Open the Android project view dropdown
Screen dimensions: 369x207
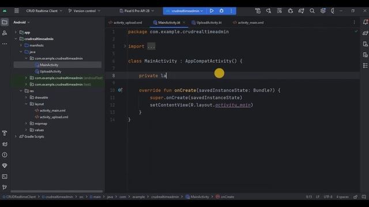coord(21,22)
